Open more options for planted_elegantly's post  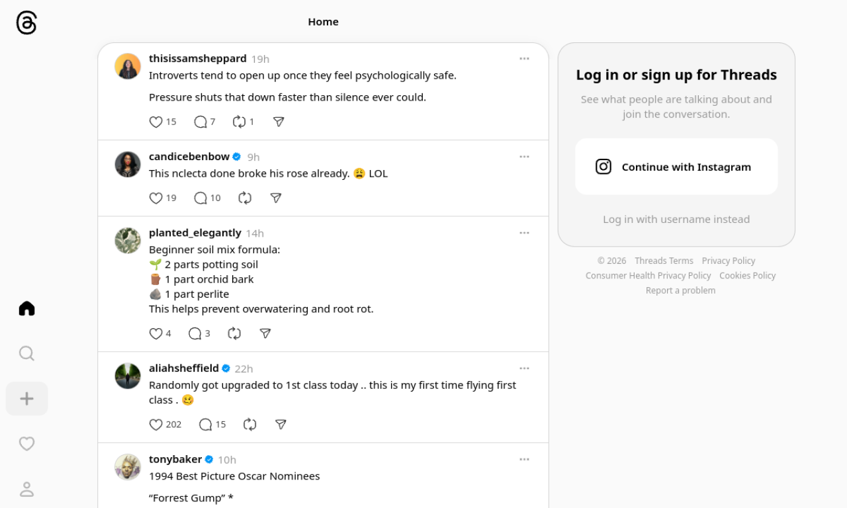[524, 233]
